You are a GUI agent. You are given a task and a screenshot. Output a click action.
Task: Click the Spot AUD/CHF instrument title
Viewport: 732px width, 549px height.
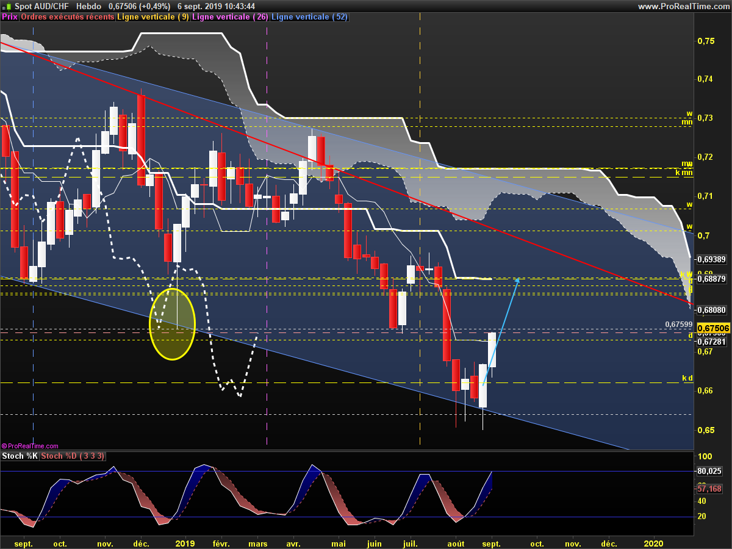coord(43,6)
